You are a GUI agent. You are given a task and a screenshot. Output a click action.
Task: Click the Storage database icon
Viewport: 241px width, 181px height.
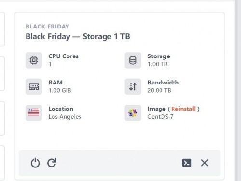coord(133,60)
